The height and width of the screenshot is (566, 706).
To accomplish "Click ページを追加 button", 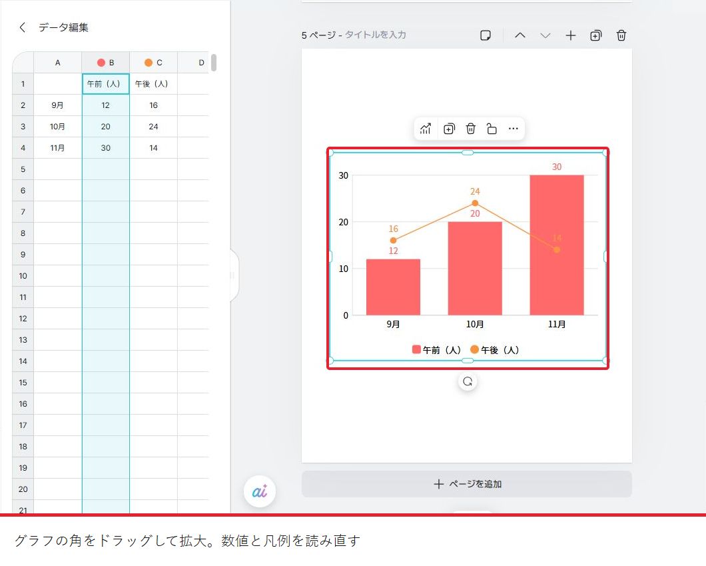I will [467, 484].
